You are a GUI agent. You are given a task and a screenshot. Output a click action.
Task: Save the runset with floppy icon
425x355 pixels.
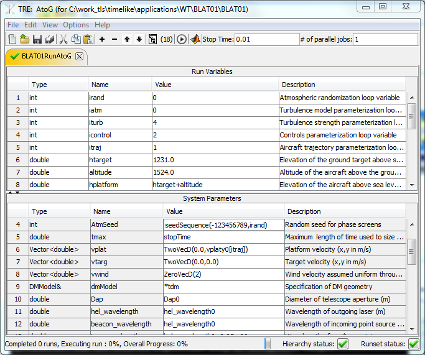(x=37, y=39)
